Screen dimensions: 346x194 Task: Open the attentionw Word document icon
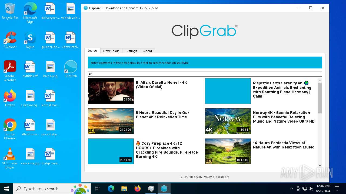pyautogui.click(x=30, y=127)
